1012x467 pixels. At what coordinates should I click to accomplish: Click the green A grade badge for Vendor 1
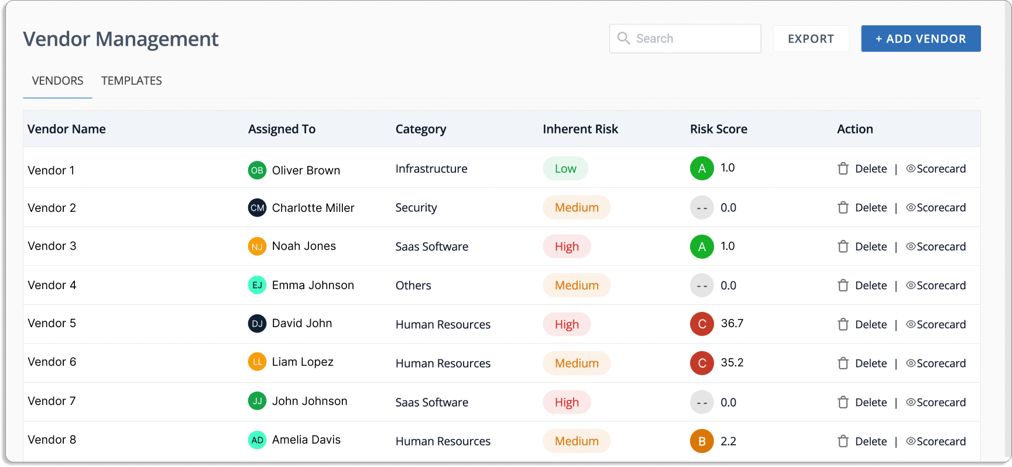point(702,169)
